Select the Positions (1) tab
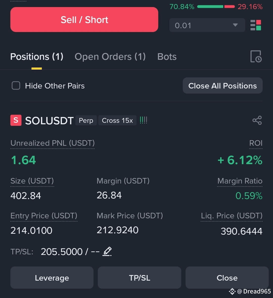Screen dimensions: 273x298 tap(37, 57)
